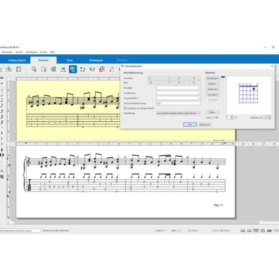Open the Hilfe menu
The image size is (279, 279).
(52, 52)
